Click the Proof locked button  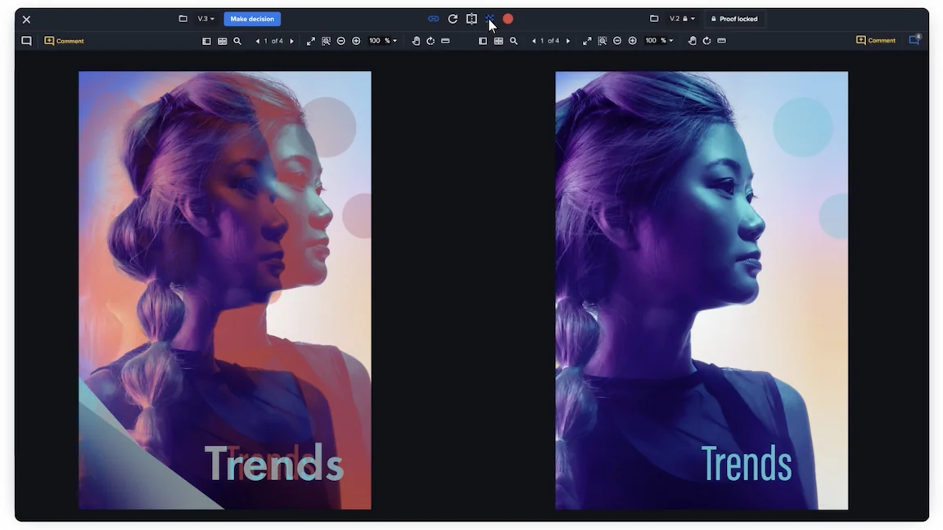click(734, 19)
